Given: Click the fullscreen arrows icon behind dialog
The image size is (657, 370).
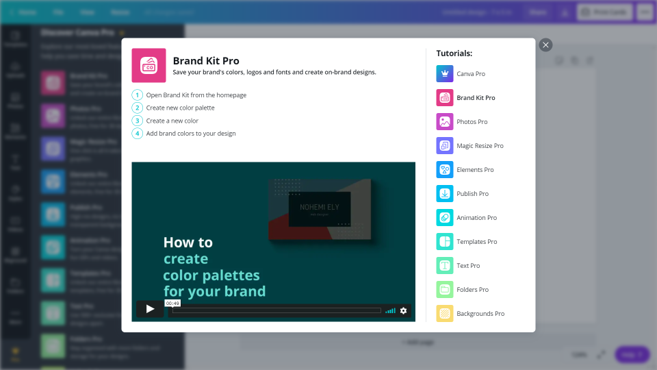Looking at the screenshot, I should pos(601,354).
